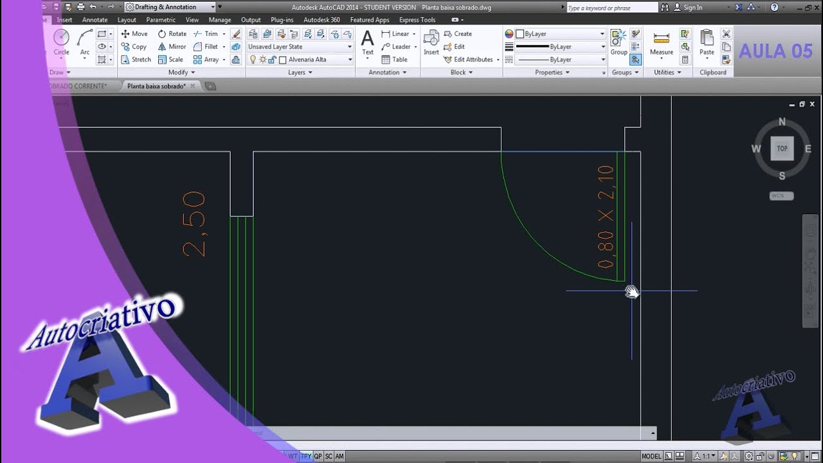Viewport: 823px width, 463px height.
Task: Click the Print icon in Quick Access toolbar
Action: point(80,7)
